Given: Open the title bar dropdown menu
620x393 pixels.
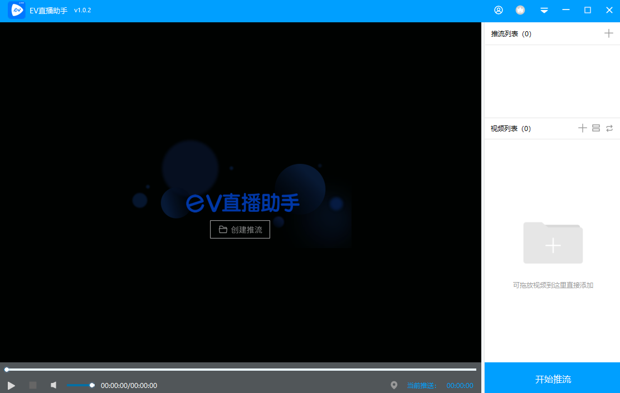Looking at the screenshot, I should (x=544, y=11).
